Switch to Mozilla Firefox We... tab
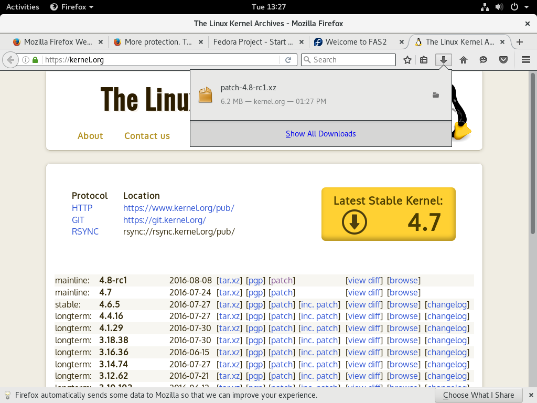Image resolution: width=537 pixels, height=403 pixels. coord(58,42)
